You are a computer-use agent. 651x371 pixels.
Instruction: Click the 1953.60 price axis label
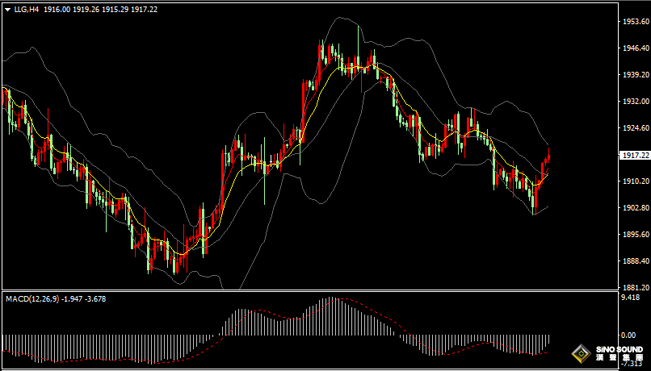(632, 22)
